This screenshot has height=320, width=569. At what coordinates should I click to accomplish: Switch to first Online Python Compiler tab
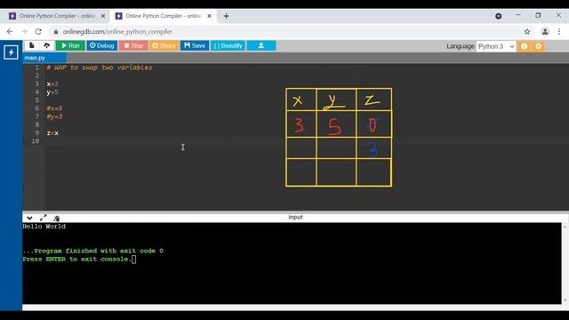tap(56, 16)
